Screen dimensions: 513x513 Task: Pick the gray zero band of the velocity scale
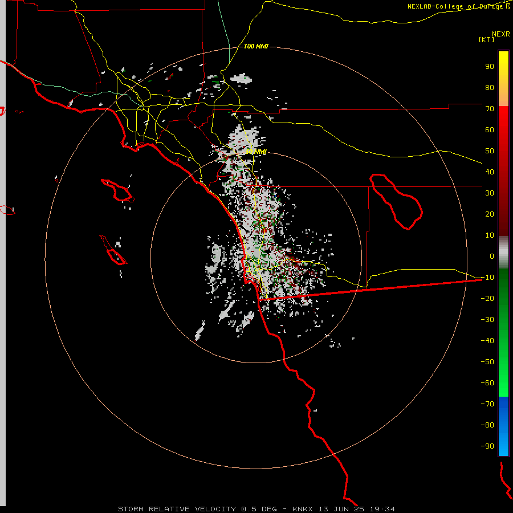coord(503,253)
